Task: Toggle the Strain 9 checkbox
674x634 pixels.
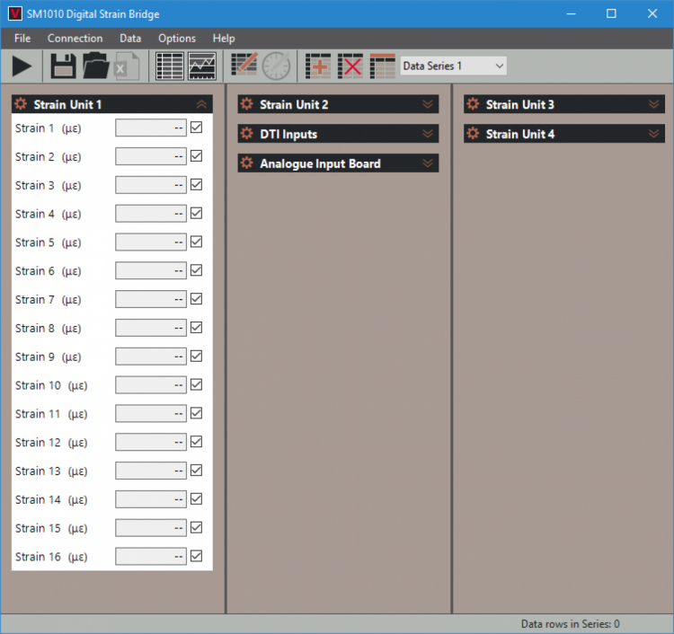Action: tap(197, 357)
